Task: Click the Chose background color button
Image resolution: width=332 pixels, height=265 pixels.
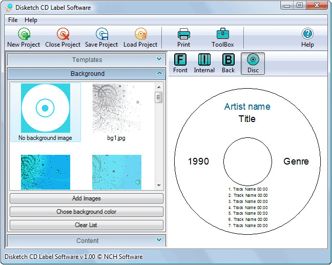Action: (x=87, y=212)
